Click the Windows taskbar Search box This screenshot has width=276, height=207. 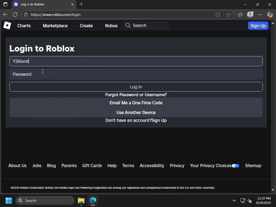[45, 201]
